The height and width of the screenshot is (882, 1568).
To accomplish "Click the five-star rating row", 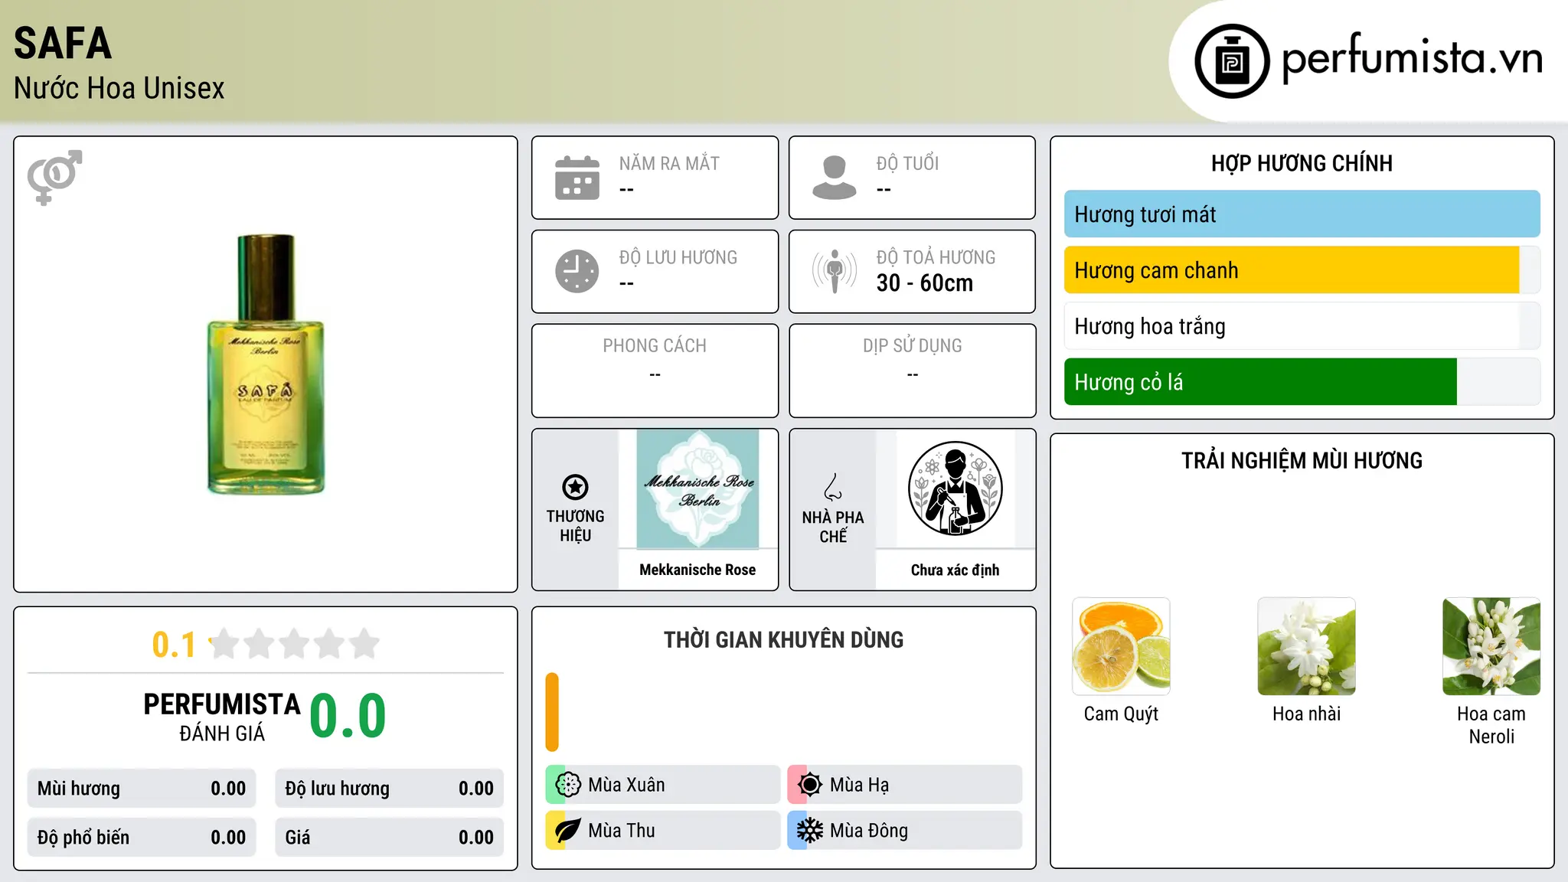I will (295, 644).
